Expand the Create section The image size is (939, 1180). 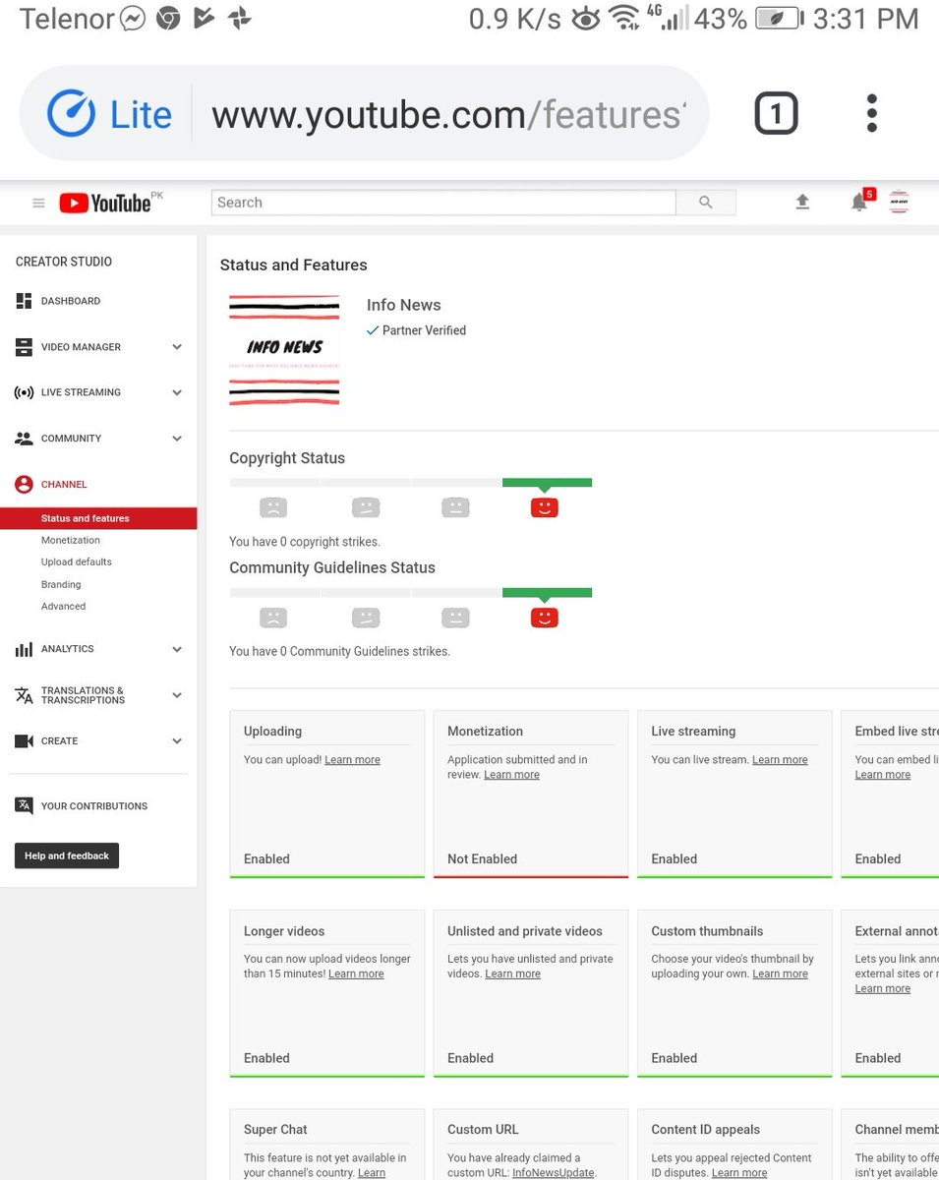177,741
